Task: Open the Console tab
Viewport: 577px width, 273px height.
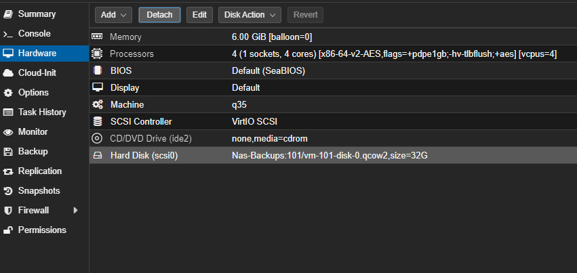Action: 35,34
